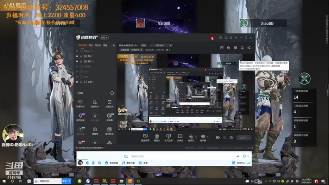Mute the 扬声器 speaker icon

tap(203, 137)
